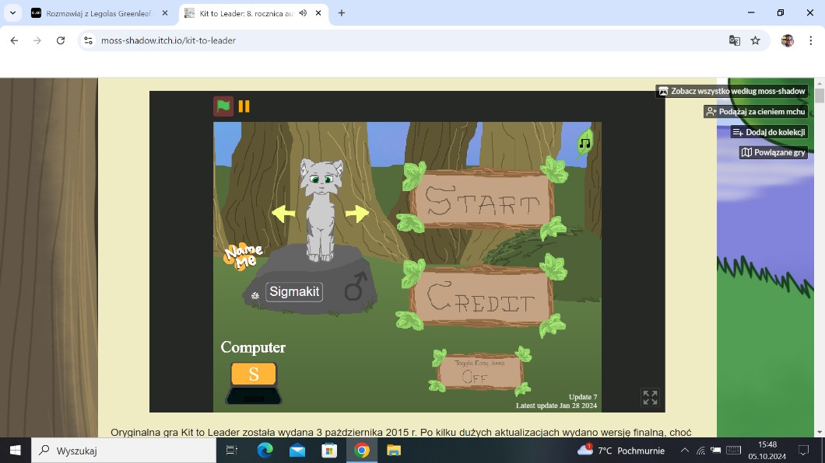Show hidden system tray icons chevron

click(685, 451)
